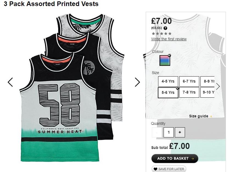Click the arrow on Add to Basket
The width and height of the screenshot is (227, 172).
click(x=193, y=159)
